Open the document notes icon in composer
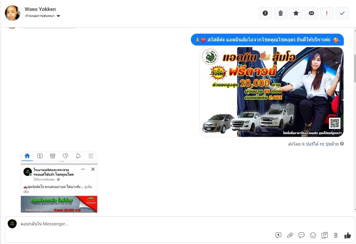356x244 pixels. (325, 235)
